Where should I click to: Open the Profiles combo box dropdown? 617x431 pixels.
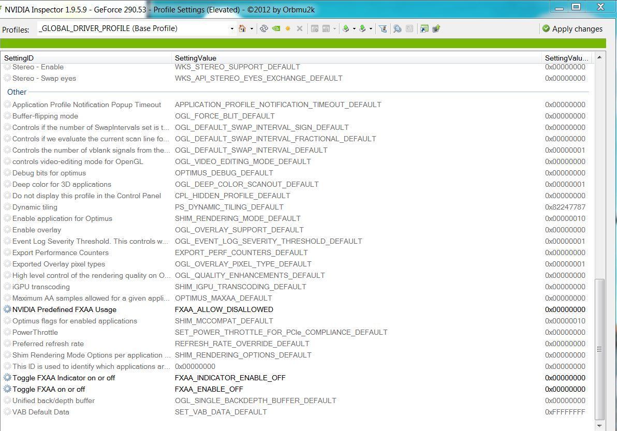click(x=232, y=28)
